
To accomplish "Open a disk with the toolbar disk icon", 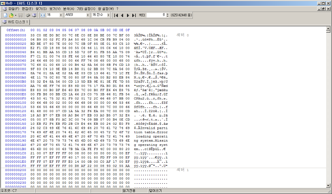I will 34,15.
